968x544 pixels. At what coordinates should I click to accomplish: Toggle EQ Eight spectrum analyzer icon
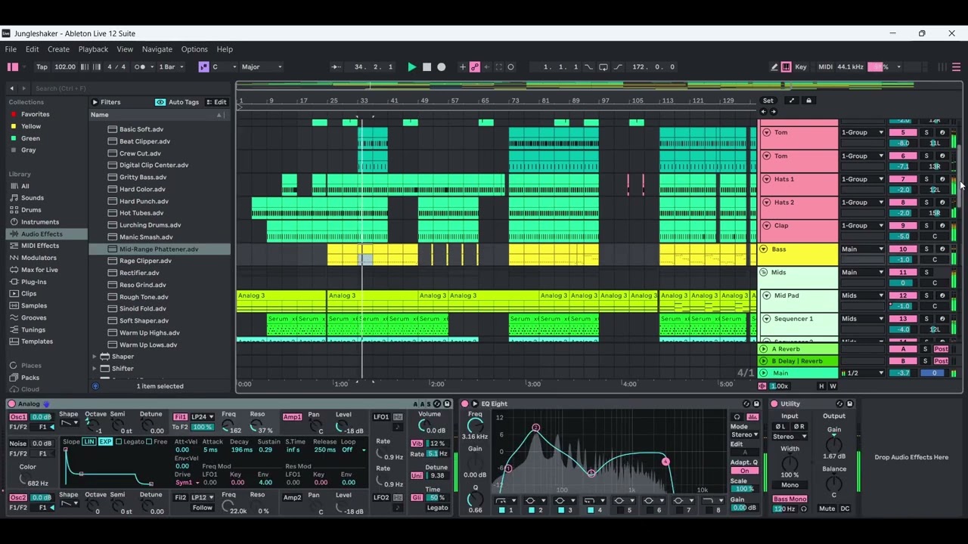752,417
